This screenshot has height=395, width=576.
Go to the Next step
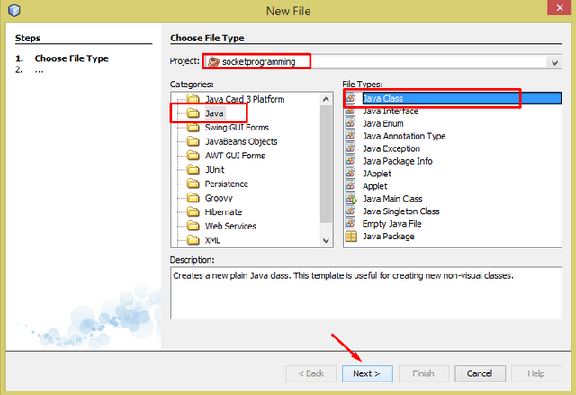pos(367,373)
